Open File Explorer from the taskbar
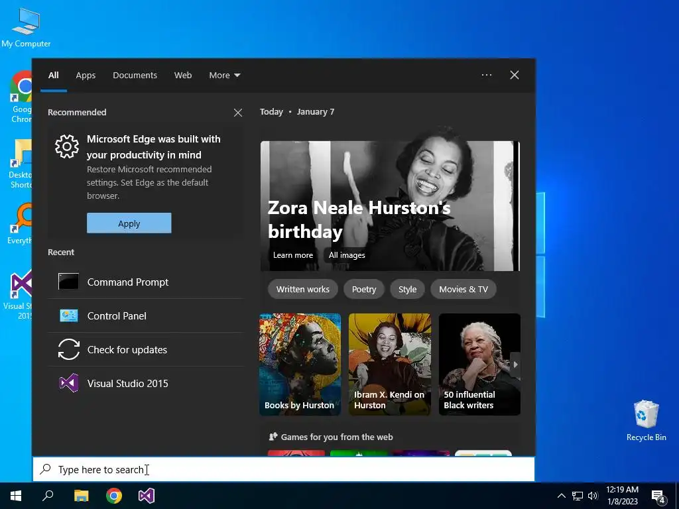The image size is (679, 509). point(81,496)
